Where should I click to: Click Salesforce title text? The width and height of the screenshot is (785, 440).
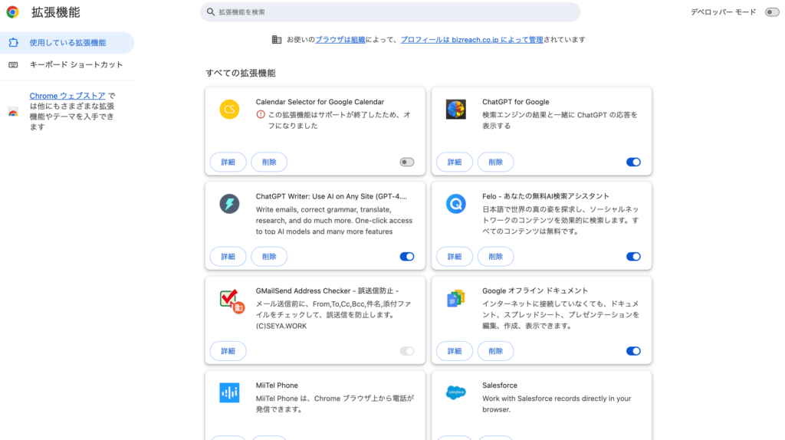(x=500, y=386)
